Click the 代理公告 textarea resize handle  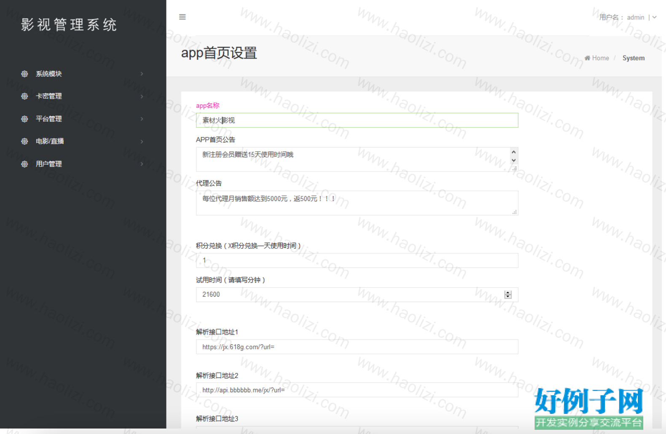click(515, 212)
